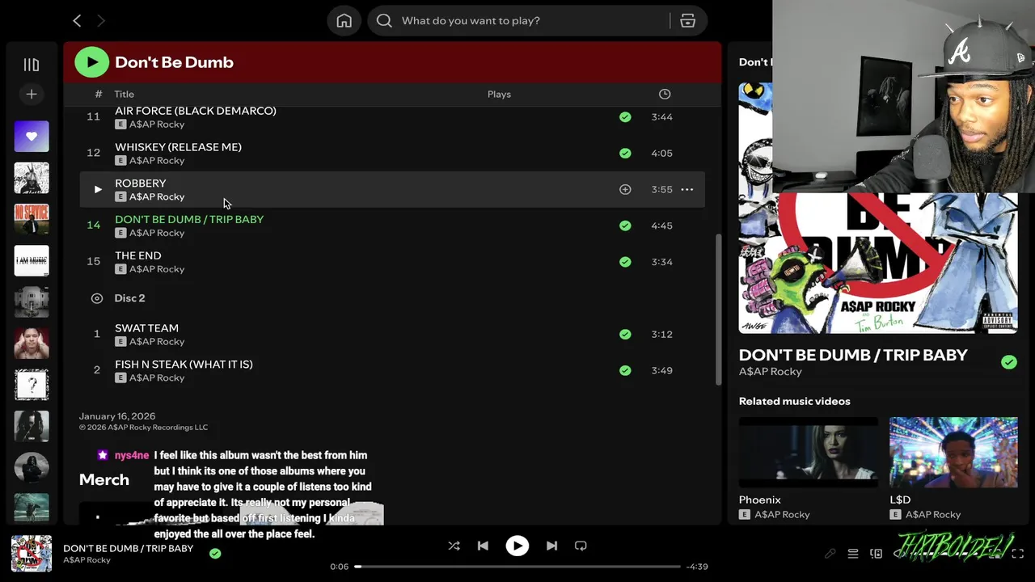Toggle saved checkmark for track 14 in list
Viewport: 1035px width, 582px height.
click(625, 226)
